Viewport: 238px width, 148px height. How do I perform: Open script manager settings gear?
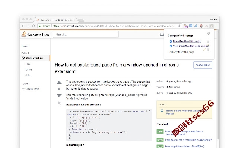click(209, 33)
